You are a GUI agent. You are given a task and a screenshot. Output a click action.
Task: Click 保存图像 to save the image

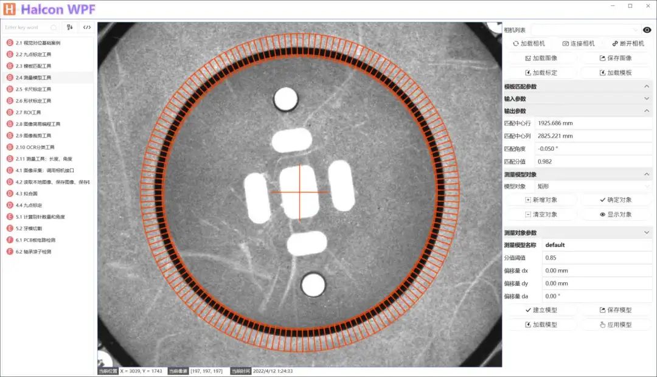tap(615, 58)
